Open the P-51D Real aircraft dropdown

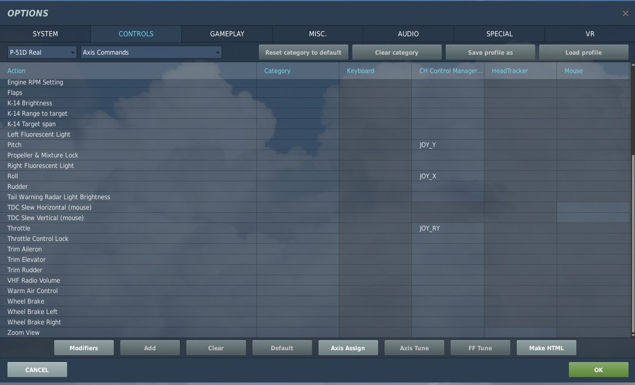(x=42, y=52)
